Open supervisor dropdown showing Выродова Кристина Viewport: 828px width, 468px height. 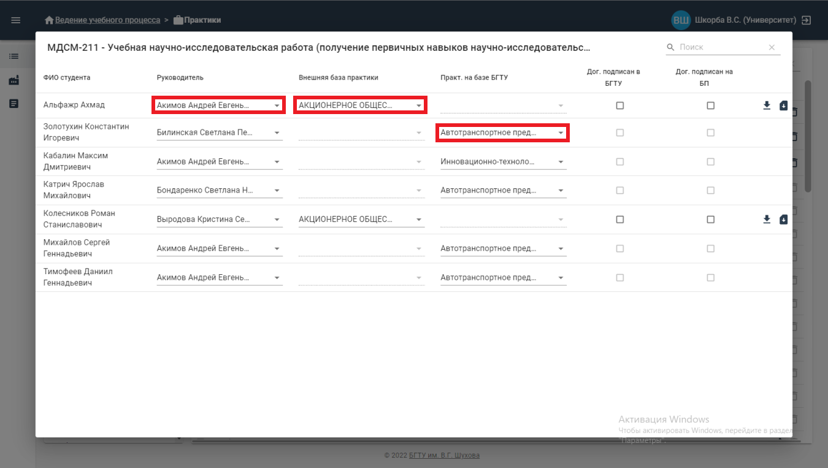[x=220, y=219]
